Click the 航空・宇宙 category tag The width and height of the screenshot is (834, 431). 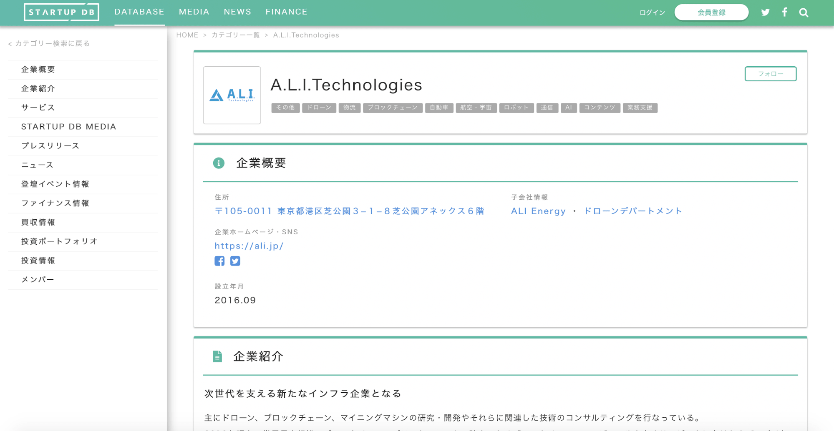(476, 108)
